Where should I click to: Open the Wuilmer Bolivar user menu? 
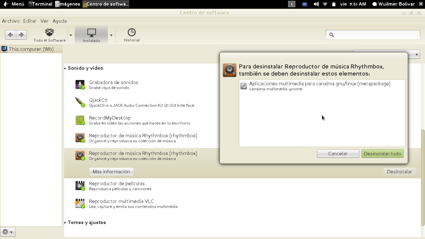pyautogui.click(x=394, y=4)
